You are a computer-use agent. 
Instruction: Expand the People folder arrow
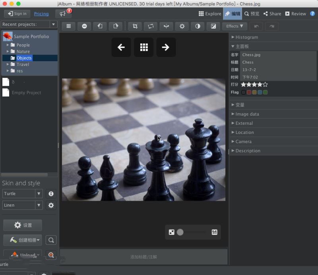(8, 45)
